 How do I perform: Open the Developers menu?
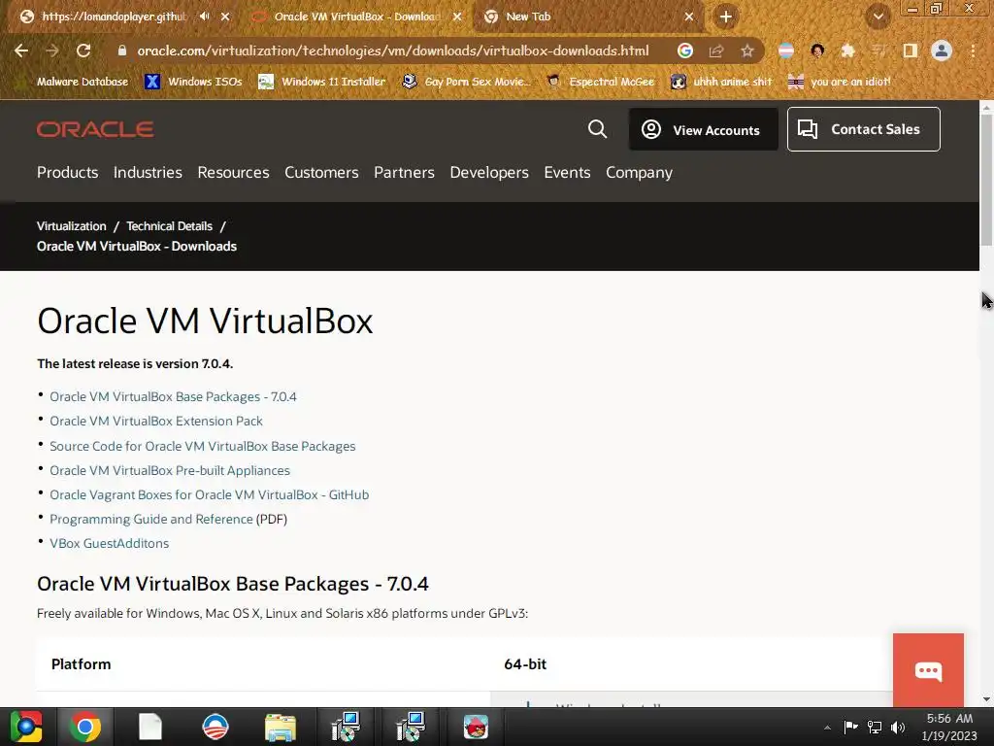coord(489,173)
